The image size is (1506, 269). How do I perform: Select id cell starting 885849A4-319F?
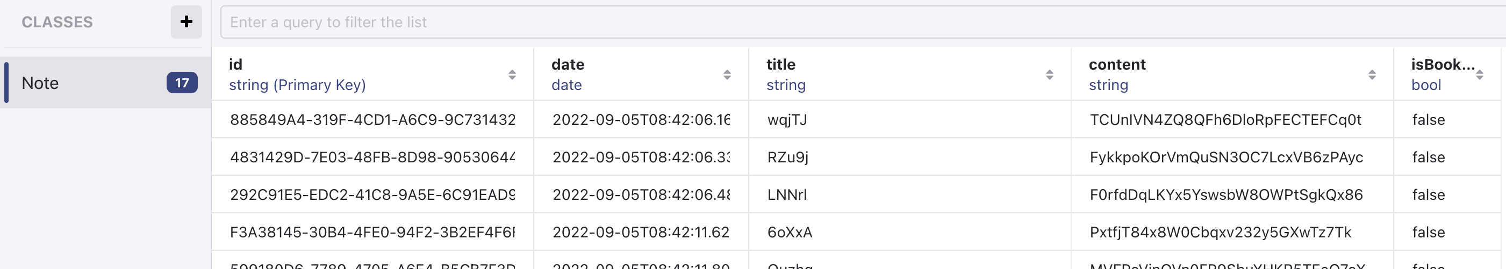[x=372, y=119]
